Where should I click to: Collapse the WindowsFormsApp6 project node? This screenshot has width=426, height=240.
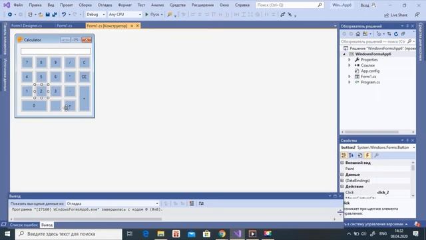(344, 54)
